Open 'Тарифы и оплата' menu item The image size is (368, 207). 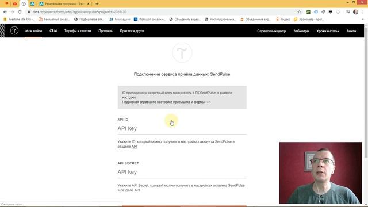click(78, 31)
